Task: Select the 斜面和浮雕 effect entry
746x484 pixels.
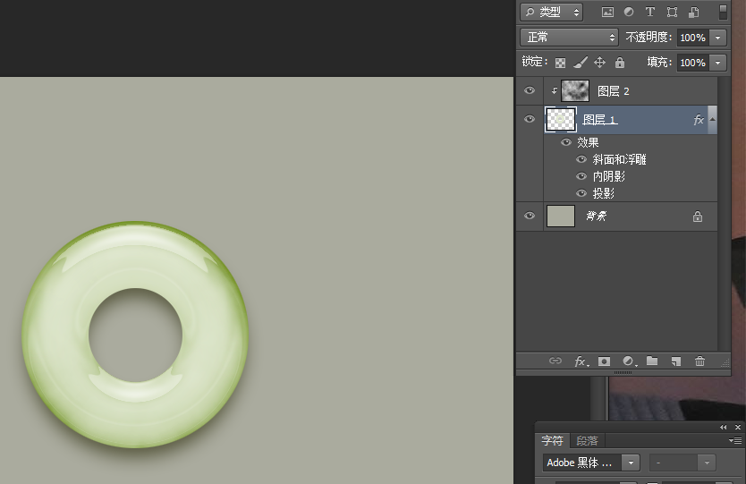Action: pos(620,159)
